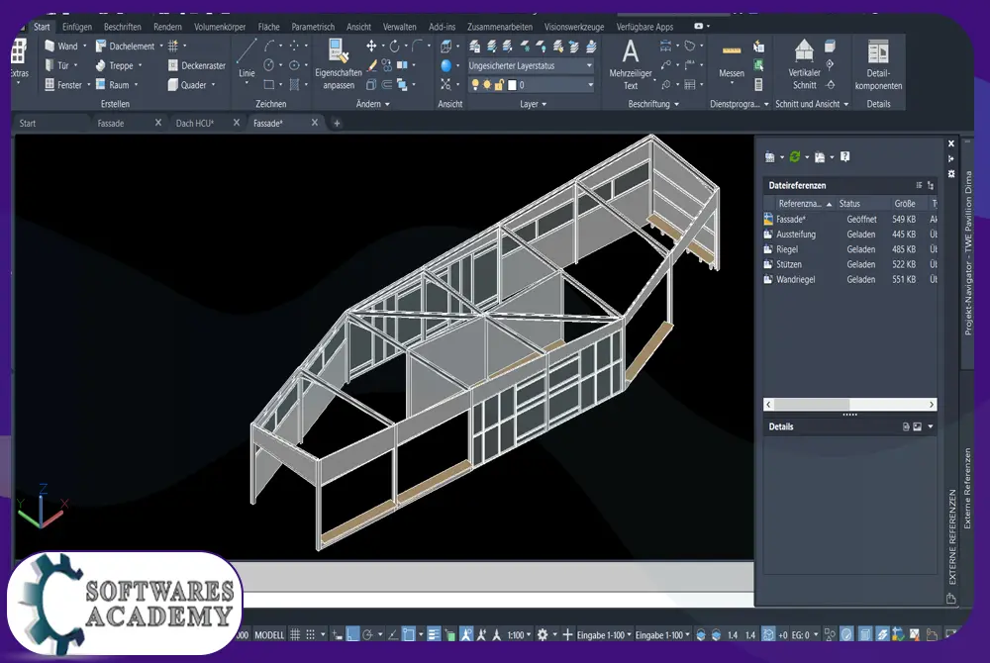Select the Wandriegel reference row
The height and width of the screenshot is (663, 990).
click(x=849, y=279)
